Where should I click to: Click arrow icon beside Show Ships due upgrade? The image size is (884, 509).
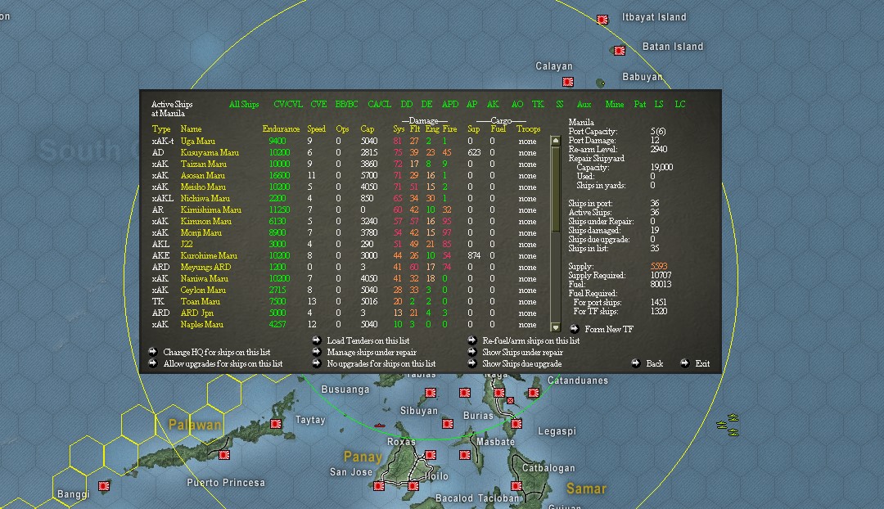[472, 363]
